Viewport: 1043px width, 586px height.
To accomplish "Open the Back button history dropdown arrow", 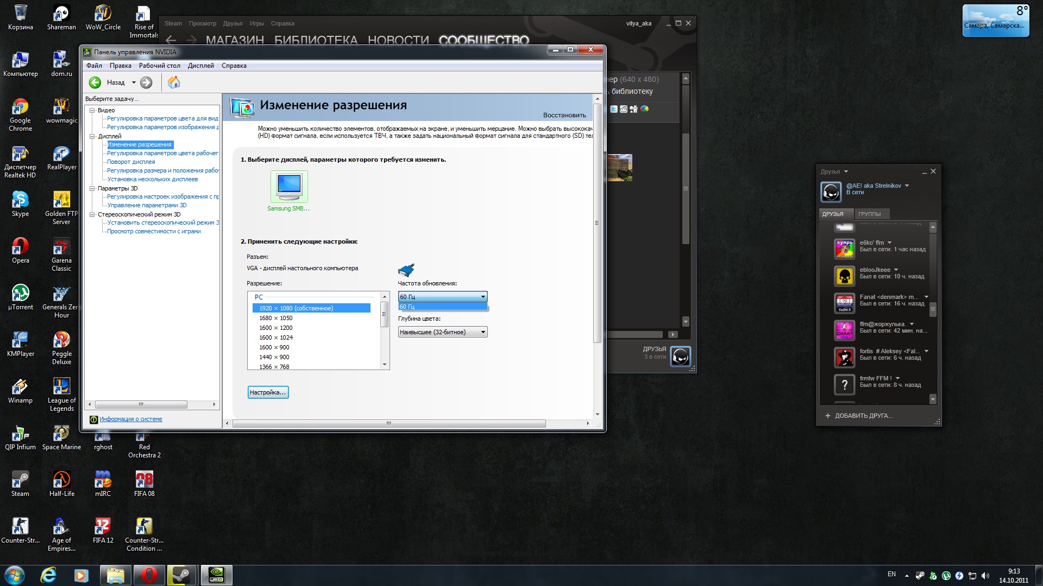I will click(134, 82).
